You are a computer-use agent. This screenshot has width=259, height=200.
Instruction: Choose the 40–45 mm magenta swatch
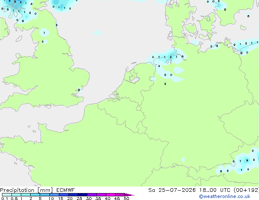click(x=111, y=195)
